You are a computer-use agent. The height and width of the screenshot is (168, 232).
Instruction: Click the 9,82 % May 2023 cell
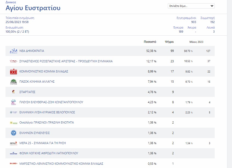[x=189, y=72]
